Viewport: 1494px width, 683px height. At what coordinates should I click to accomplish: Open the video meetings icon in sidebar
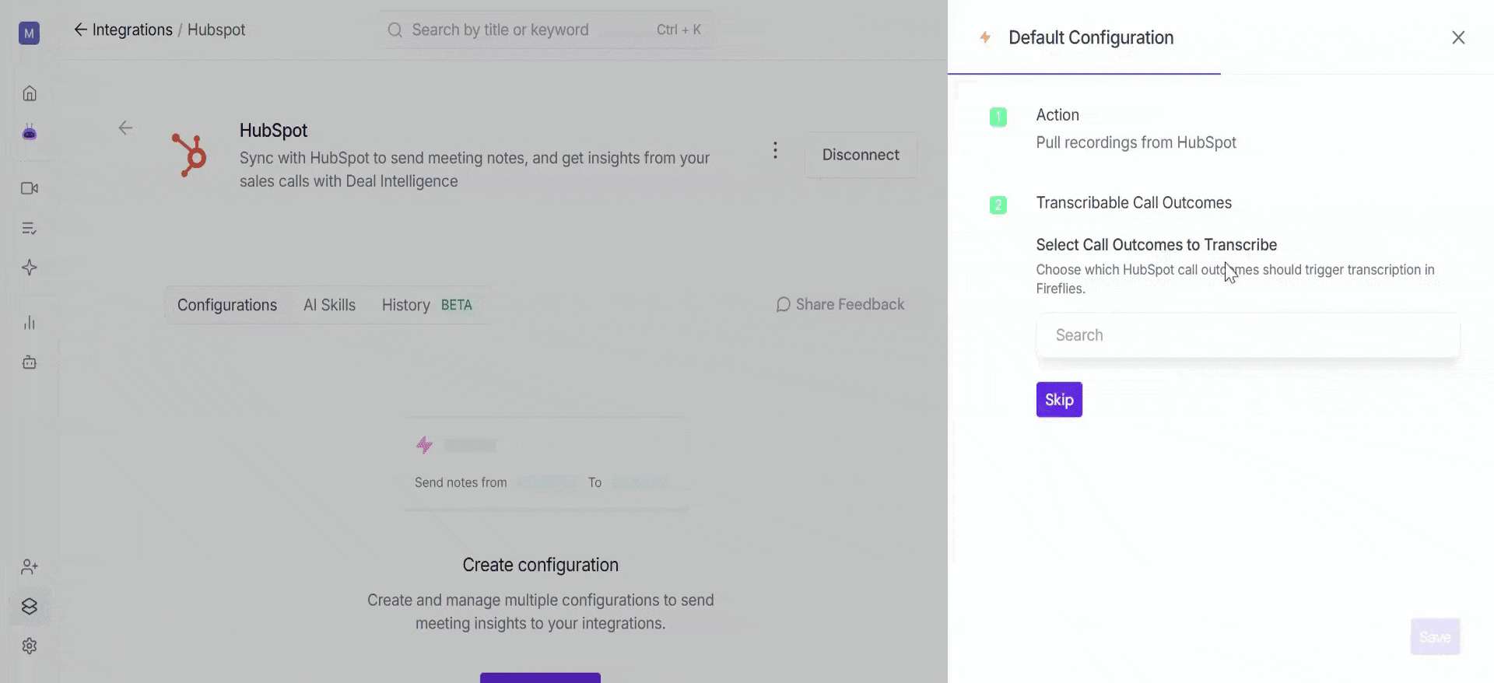30,188
